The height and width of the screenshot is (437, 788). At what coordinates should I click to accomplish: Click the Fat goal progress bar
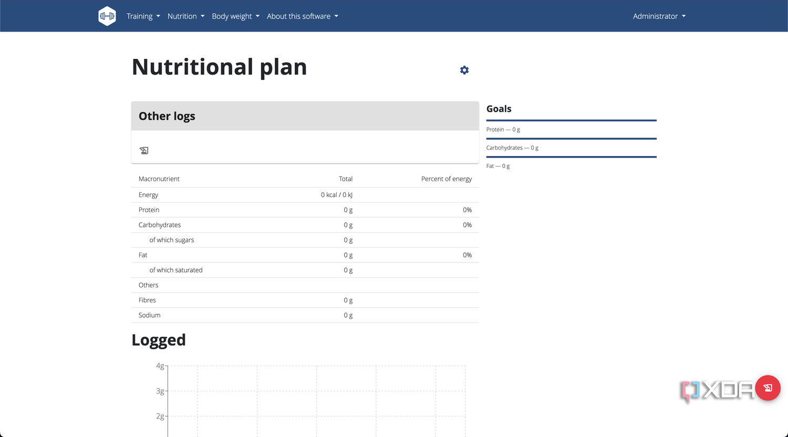572,157
